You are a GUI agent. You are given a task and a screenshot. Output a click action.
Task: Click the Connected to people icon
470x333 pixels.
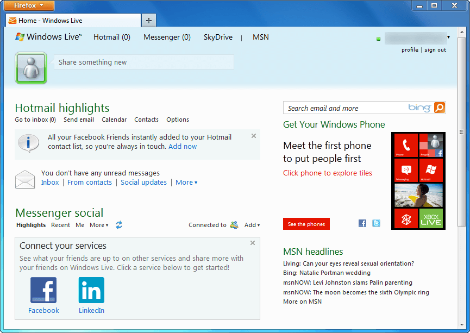pyautogui.click(x=234, y=225)
